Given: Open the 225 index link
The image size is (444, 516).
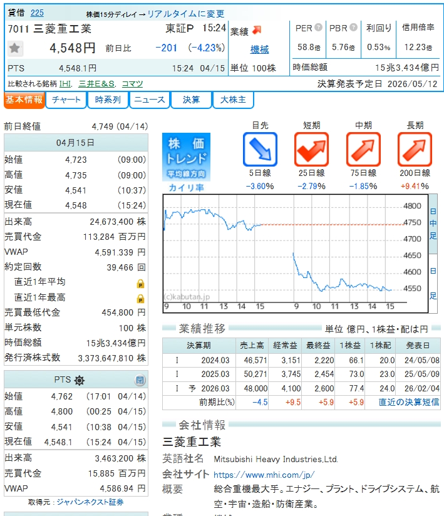Looking at the screenshot, I should click(x=37, y=13).
